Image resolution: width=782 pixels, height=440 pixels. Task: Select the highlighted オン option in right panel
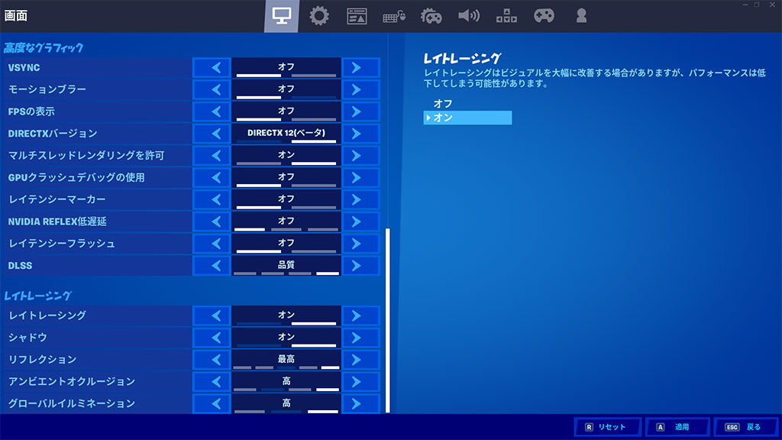[467, 118]
